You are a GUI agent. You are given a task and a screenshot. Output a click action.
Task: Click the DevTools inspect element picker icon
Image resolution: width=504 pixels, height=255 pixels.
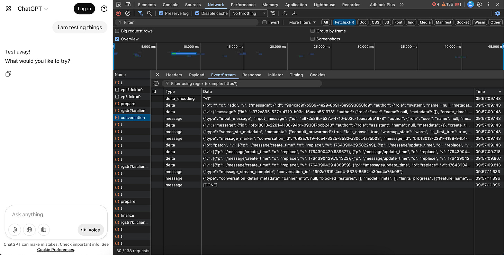[x=118, y=4]
